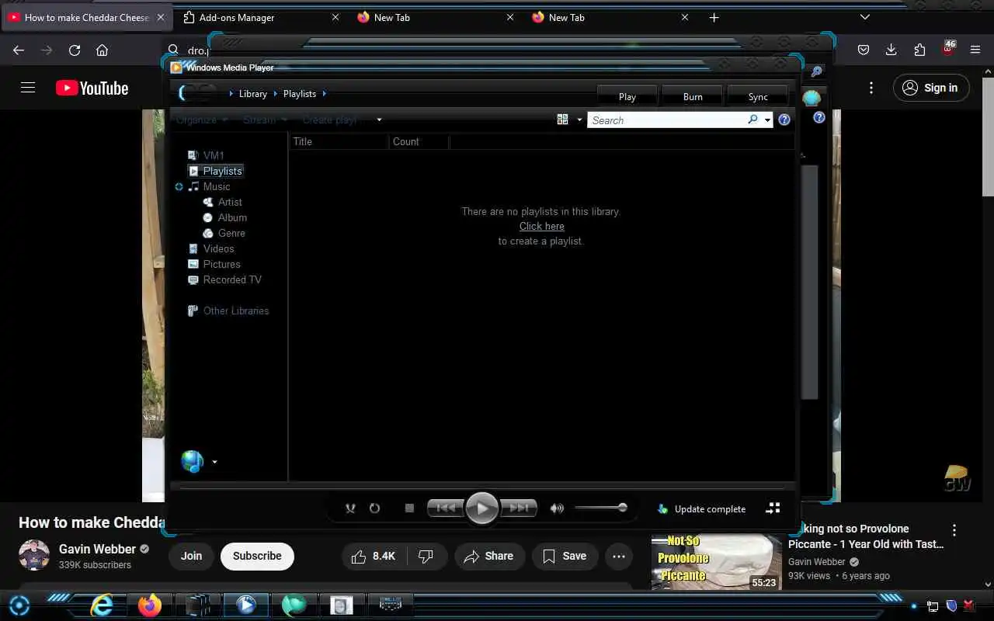The width and height of the screenshot is (994, 621).
Task: Open the Media Guide dropdown arrow
Action: [x=214, y=462]
